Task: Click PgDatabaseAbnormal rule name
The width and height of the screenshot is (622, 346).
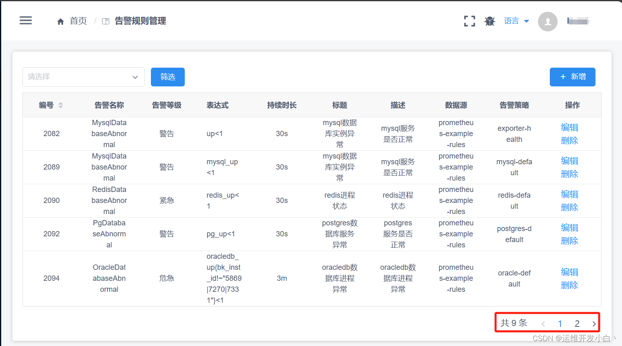Action: click(x=109, y=234)
